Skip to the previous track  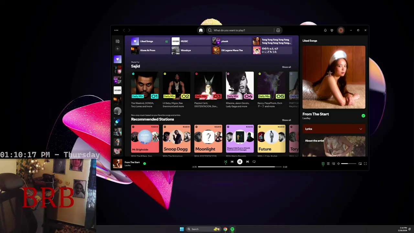pos(232,162)
